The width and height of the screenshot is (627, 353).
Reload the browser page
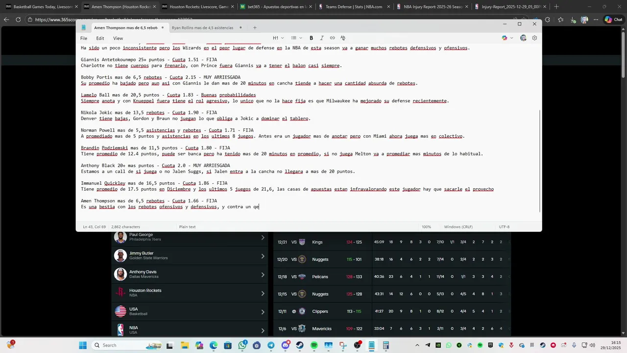point(19,20)
